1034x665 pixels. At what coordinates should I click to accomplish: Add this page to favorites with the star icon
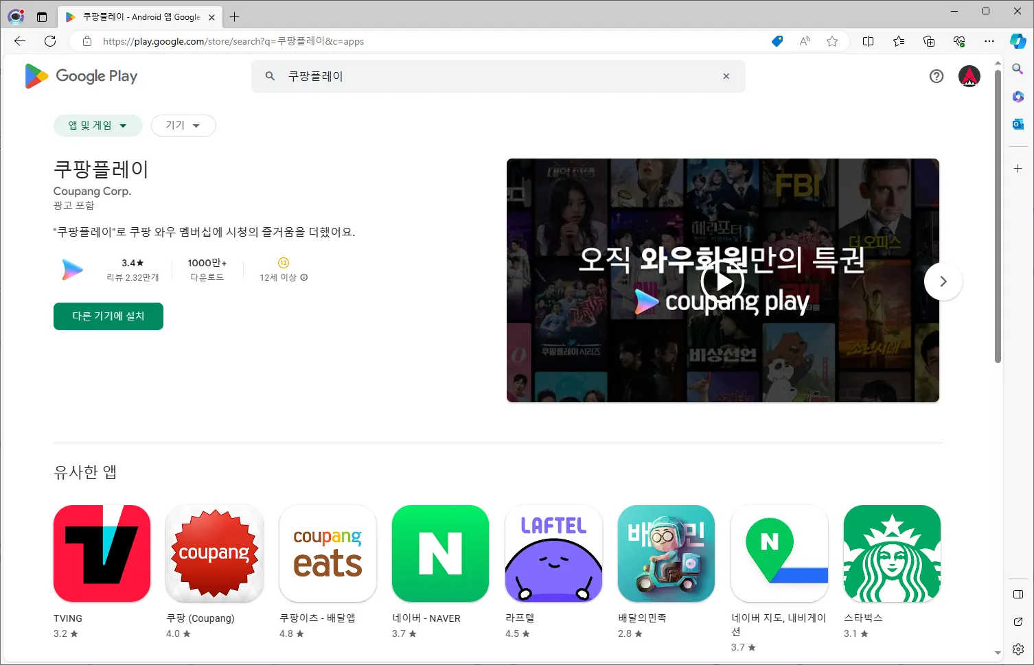pos(832,41)
